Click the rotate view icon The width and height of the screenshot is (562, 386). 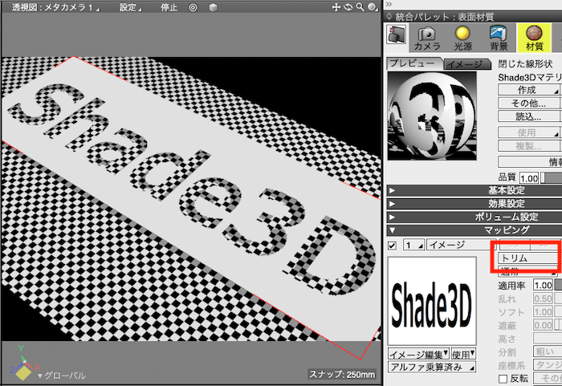pyautogui.click(x=348, y=6)
